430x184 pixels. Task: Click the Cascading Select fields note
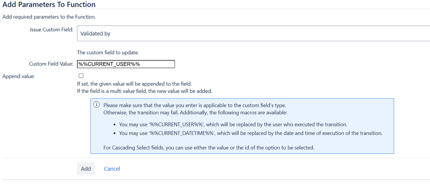click(209, 147)
